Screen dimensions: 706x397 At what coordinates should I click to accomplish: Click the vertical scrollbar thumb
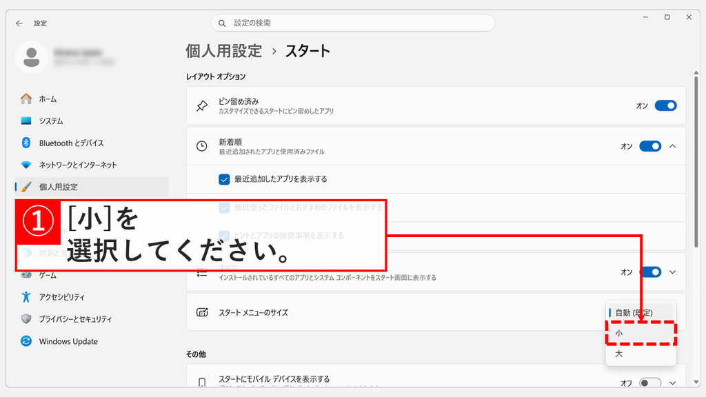pos(696,162)
